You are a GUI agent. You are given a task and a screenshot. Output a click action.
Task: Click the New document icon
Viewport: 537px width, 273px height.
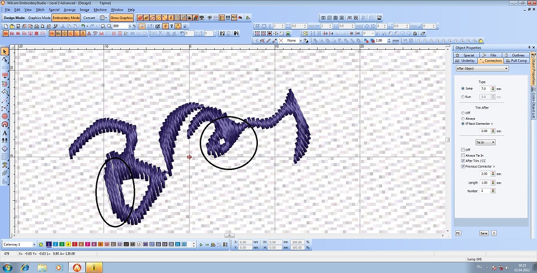[6, 26]
